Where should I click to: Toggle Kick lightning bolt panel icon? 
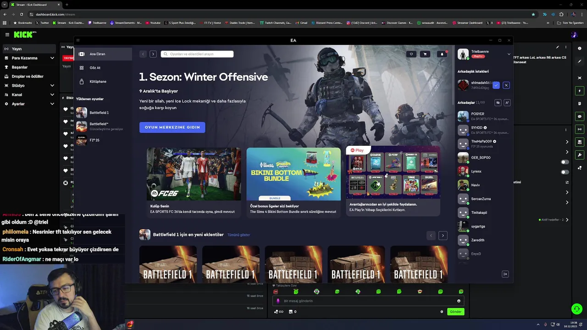point(580,91)
